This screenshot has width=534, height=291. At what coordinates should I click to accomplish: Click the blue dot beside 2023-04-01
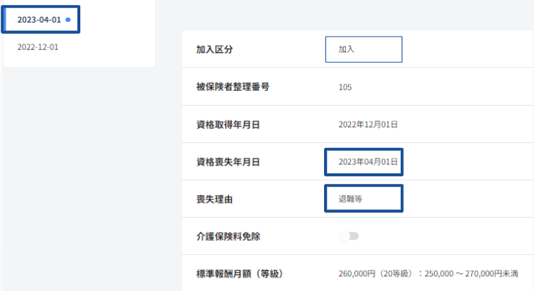pos(68,20)
